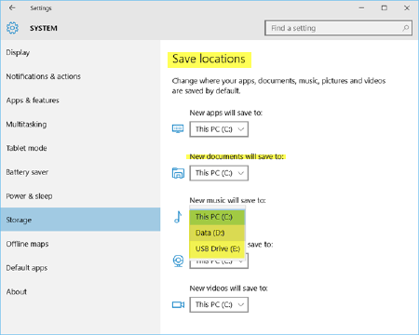Click the back arrow in Settings
419x335 pixels.
[x=12, y=7]
